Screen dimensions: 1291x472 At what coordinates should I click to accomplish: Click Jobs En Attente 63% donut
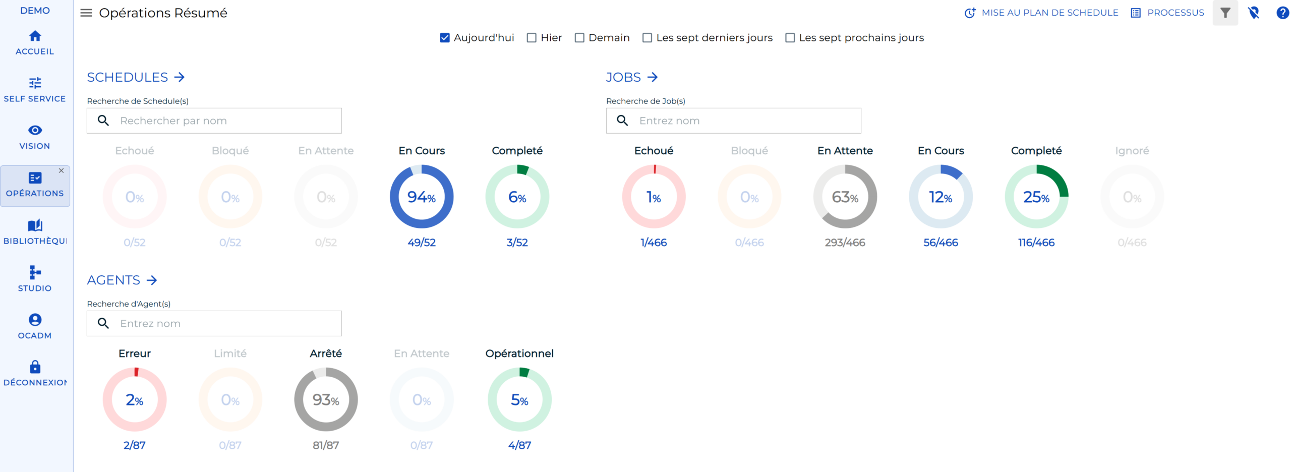pyautogui.click(x=845, y=197)
